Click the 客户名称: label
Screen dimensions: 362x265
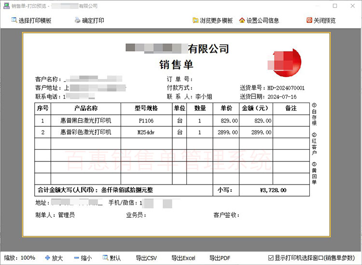(48, 79)
